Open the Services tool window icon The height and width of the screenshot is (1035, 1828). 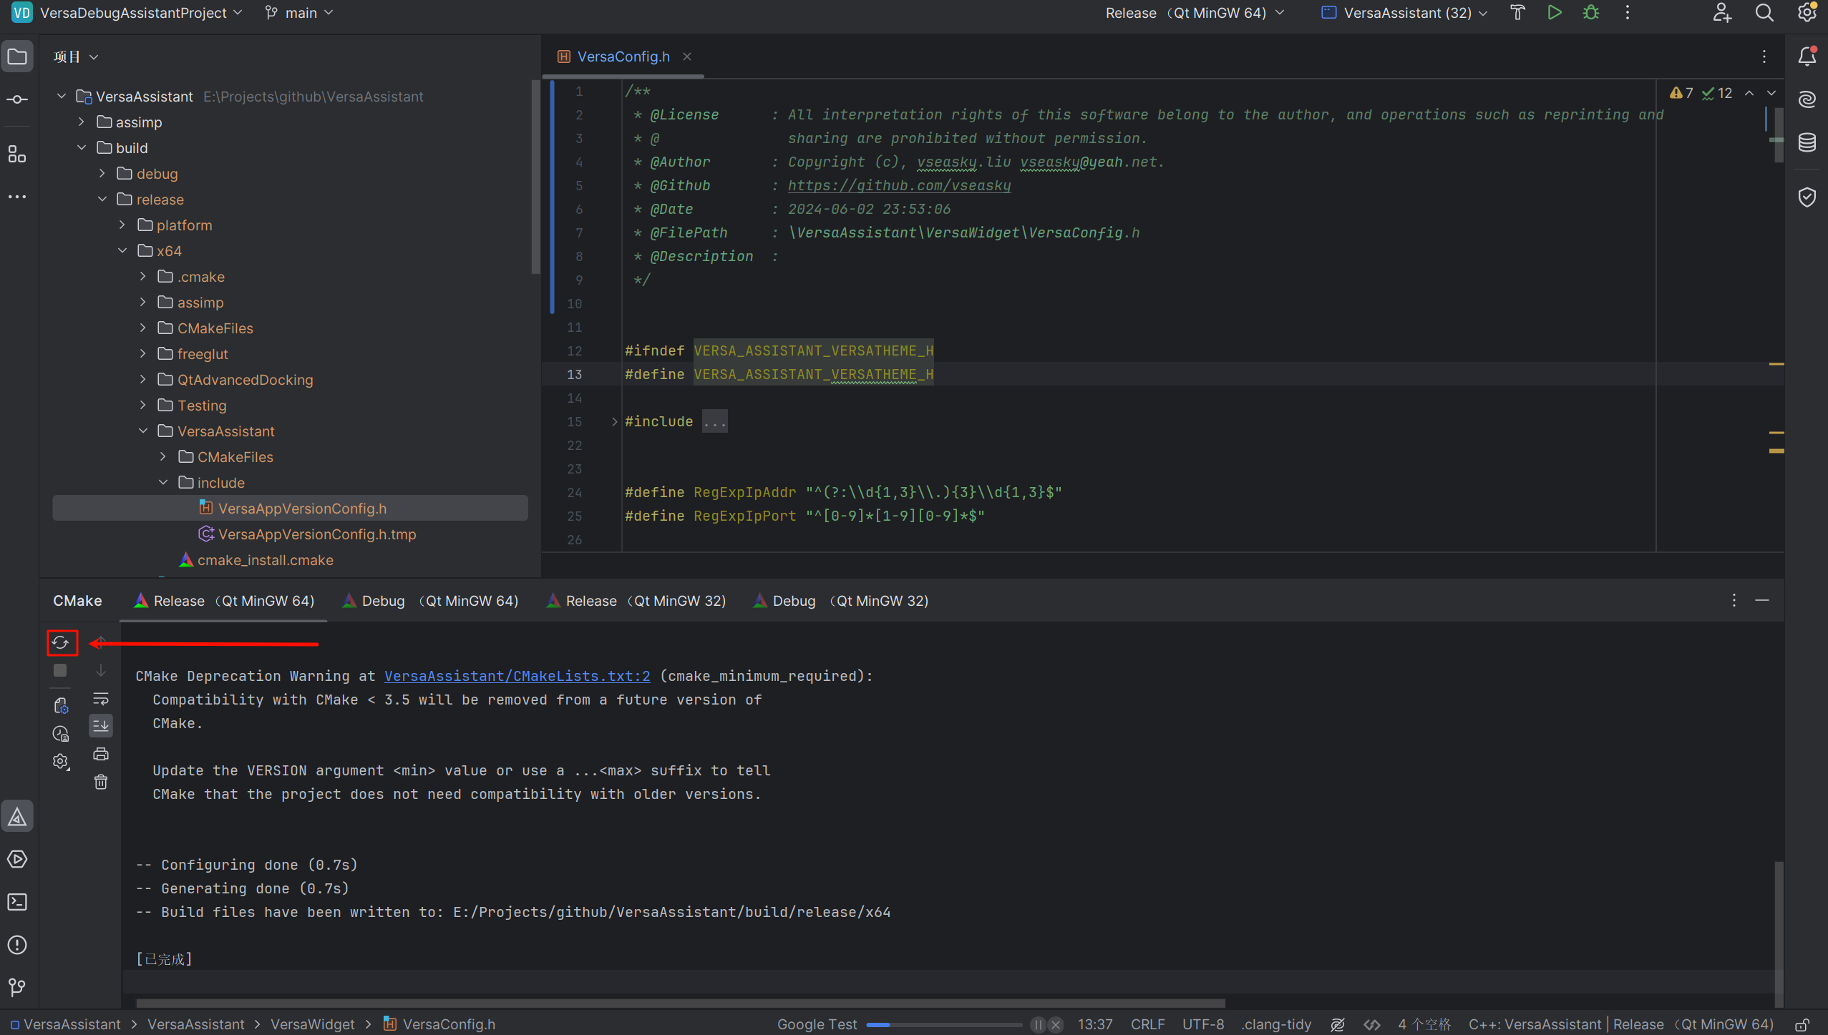[x=17, y=859]
